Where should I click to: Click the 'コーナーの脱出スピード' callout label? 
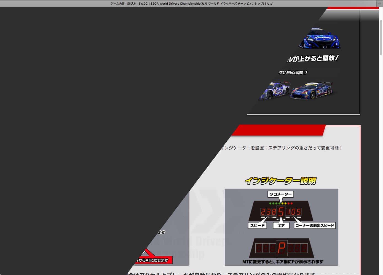coord(315,225)
